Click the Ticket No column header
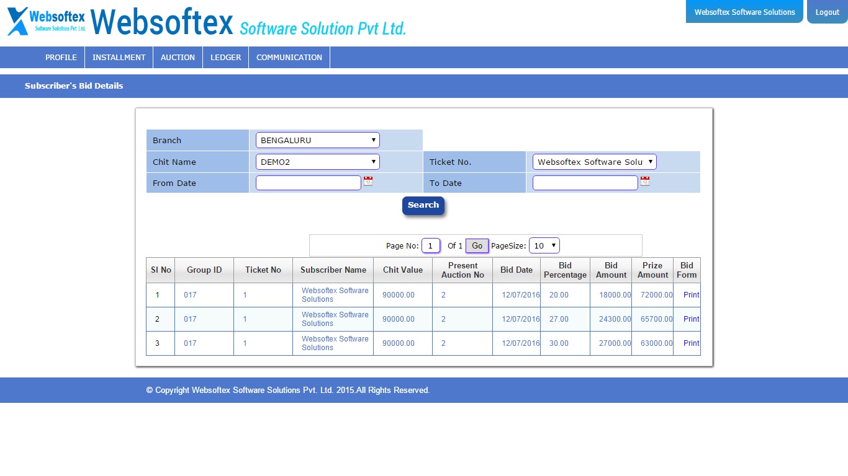Screen dimensions: 848x476 (x=263, y=270)
